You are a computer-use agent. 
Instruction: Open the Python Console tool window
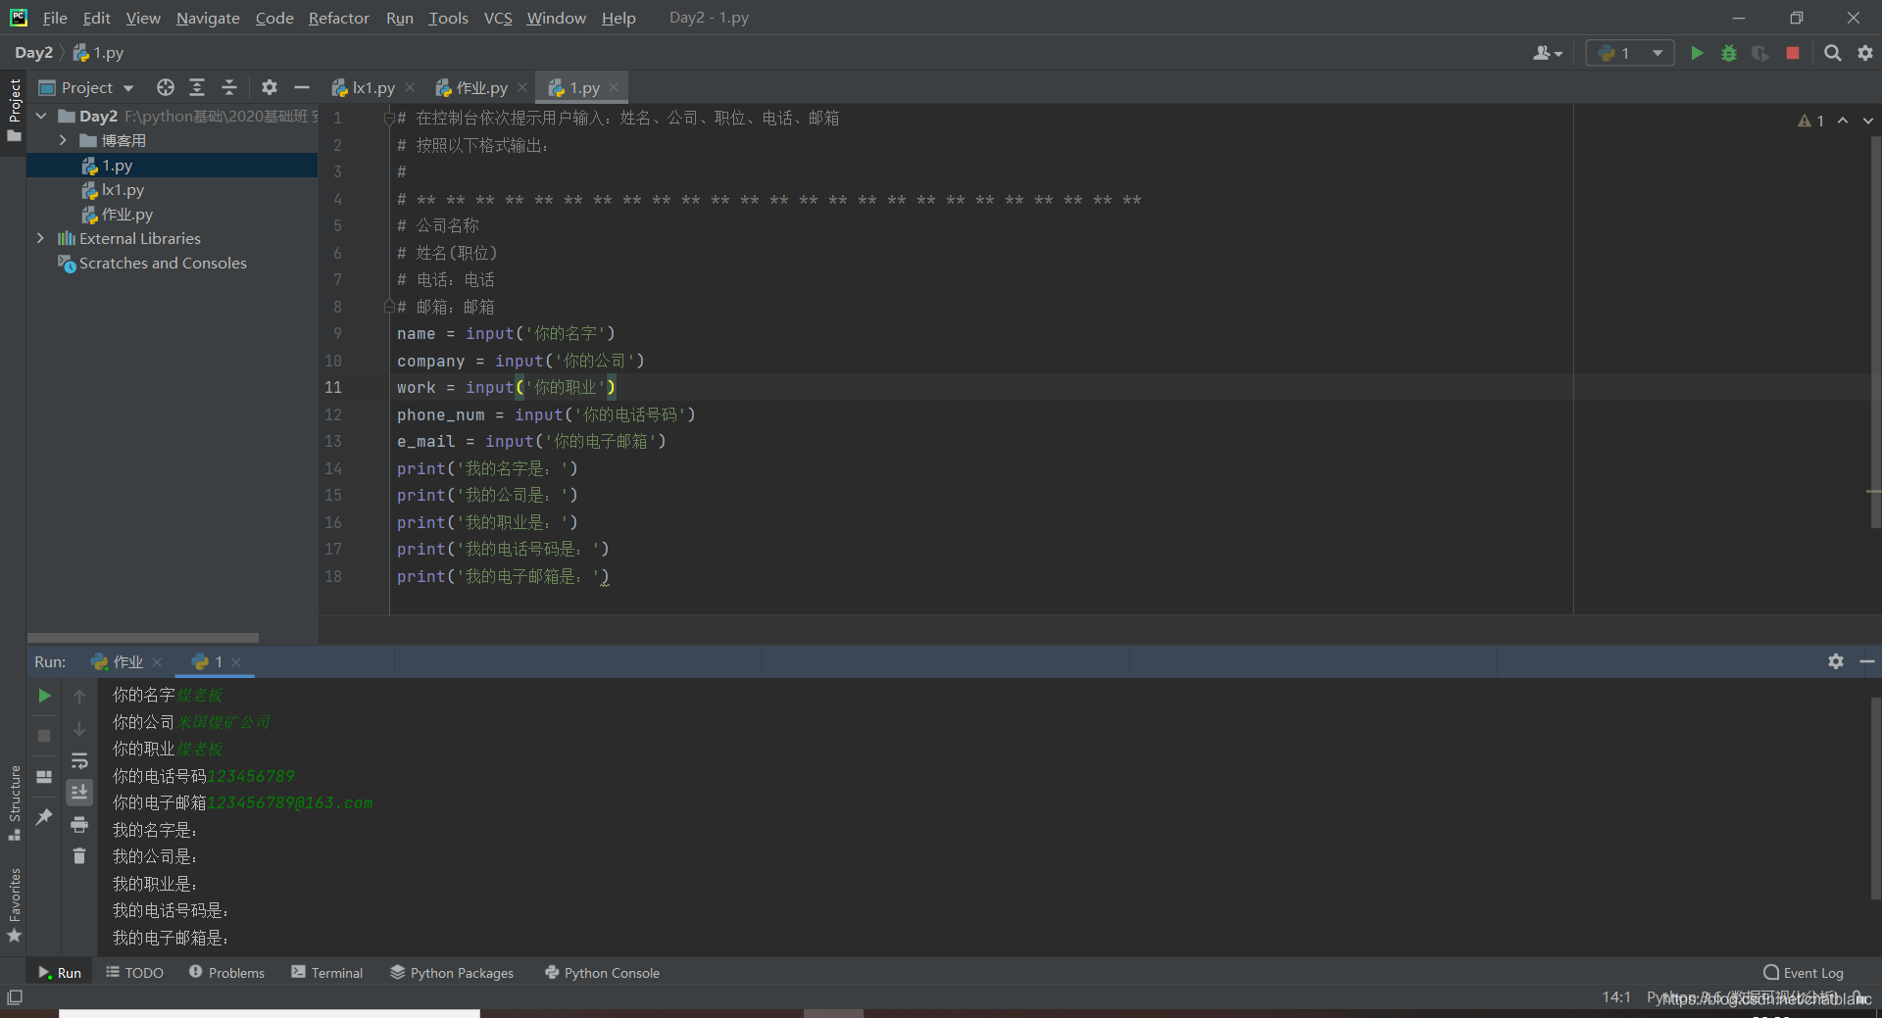(602, 973)
